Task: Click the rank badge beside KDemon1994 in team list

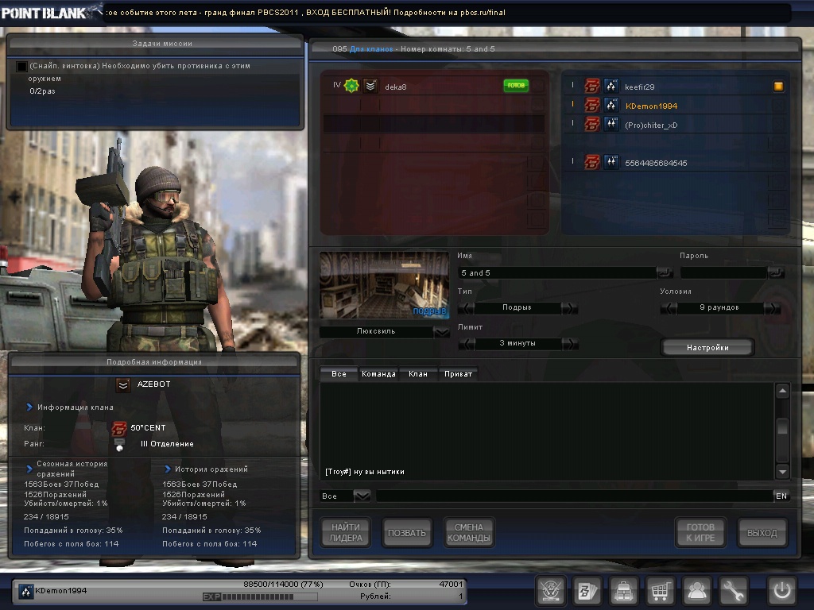Action: tap(611, 106)
